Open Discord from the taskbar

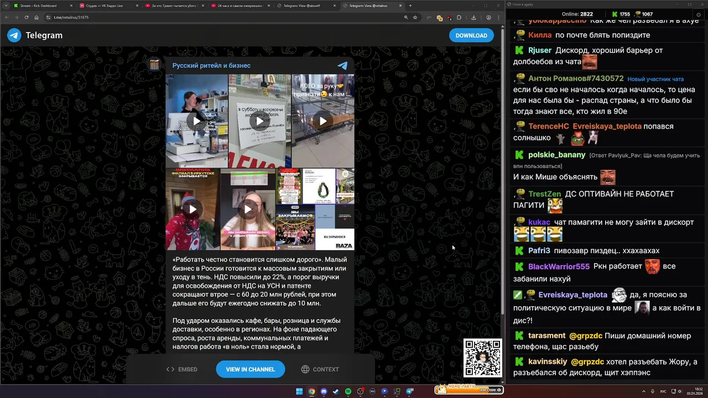click(324, 391)
